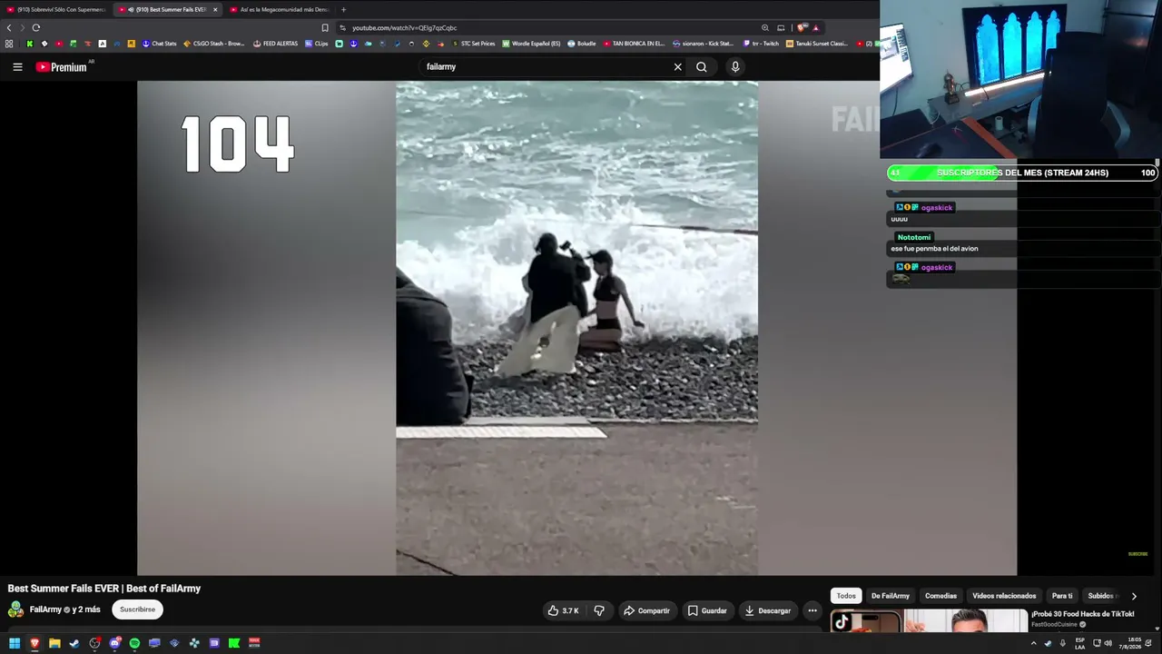
Task: Click the Suscribirse button
Action: click(x=138, y=609)
